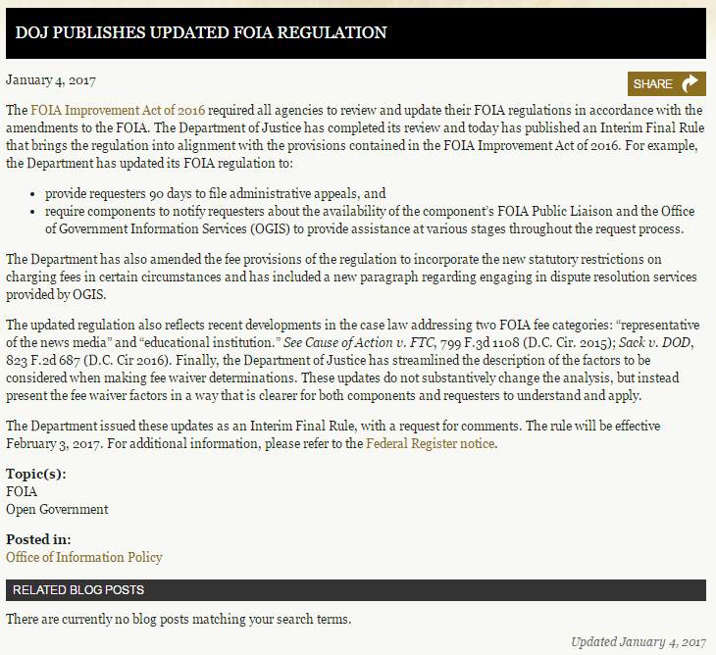This screenshot has height=655, width=716.
Task: Click the share arrow icon
Action: pyautogui.click(x=691, y=83)
